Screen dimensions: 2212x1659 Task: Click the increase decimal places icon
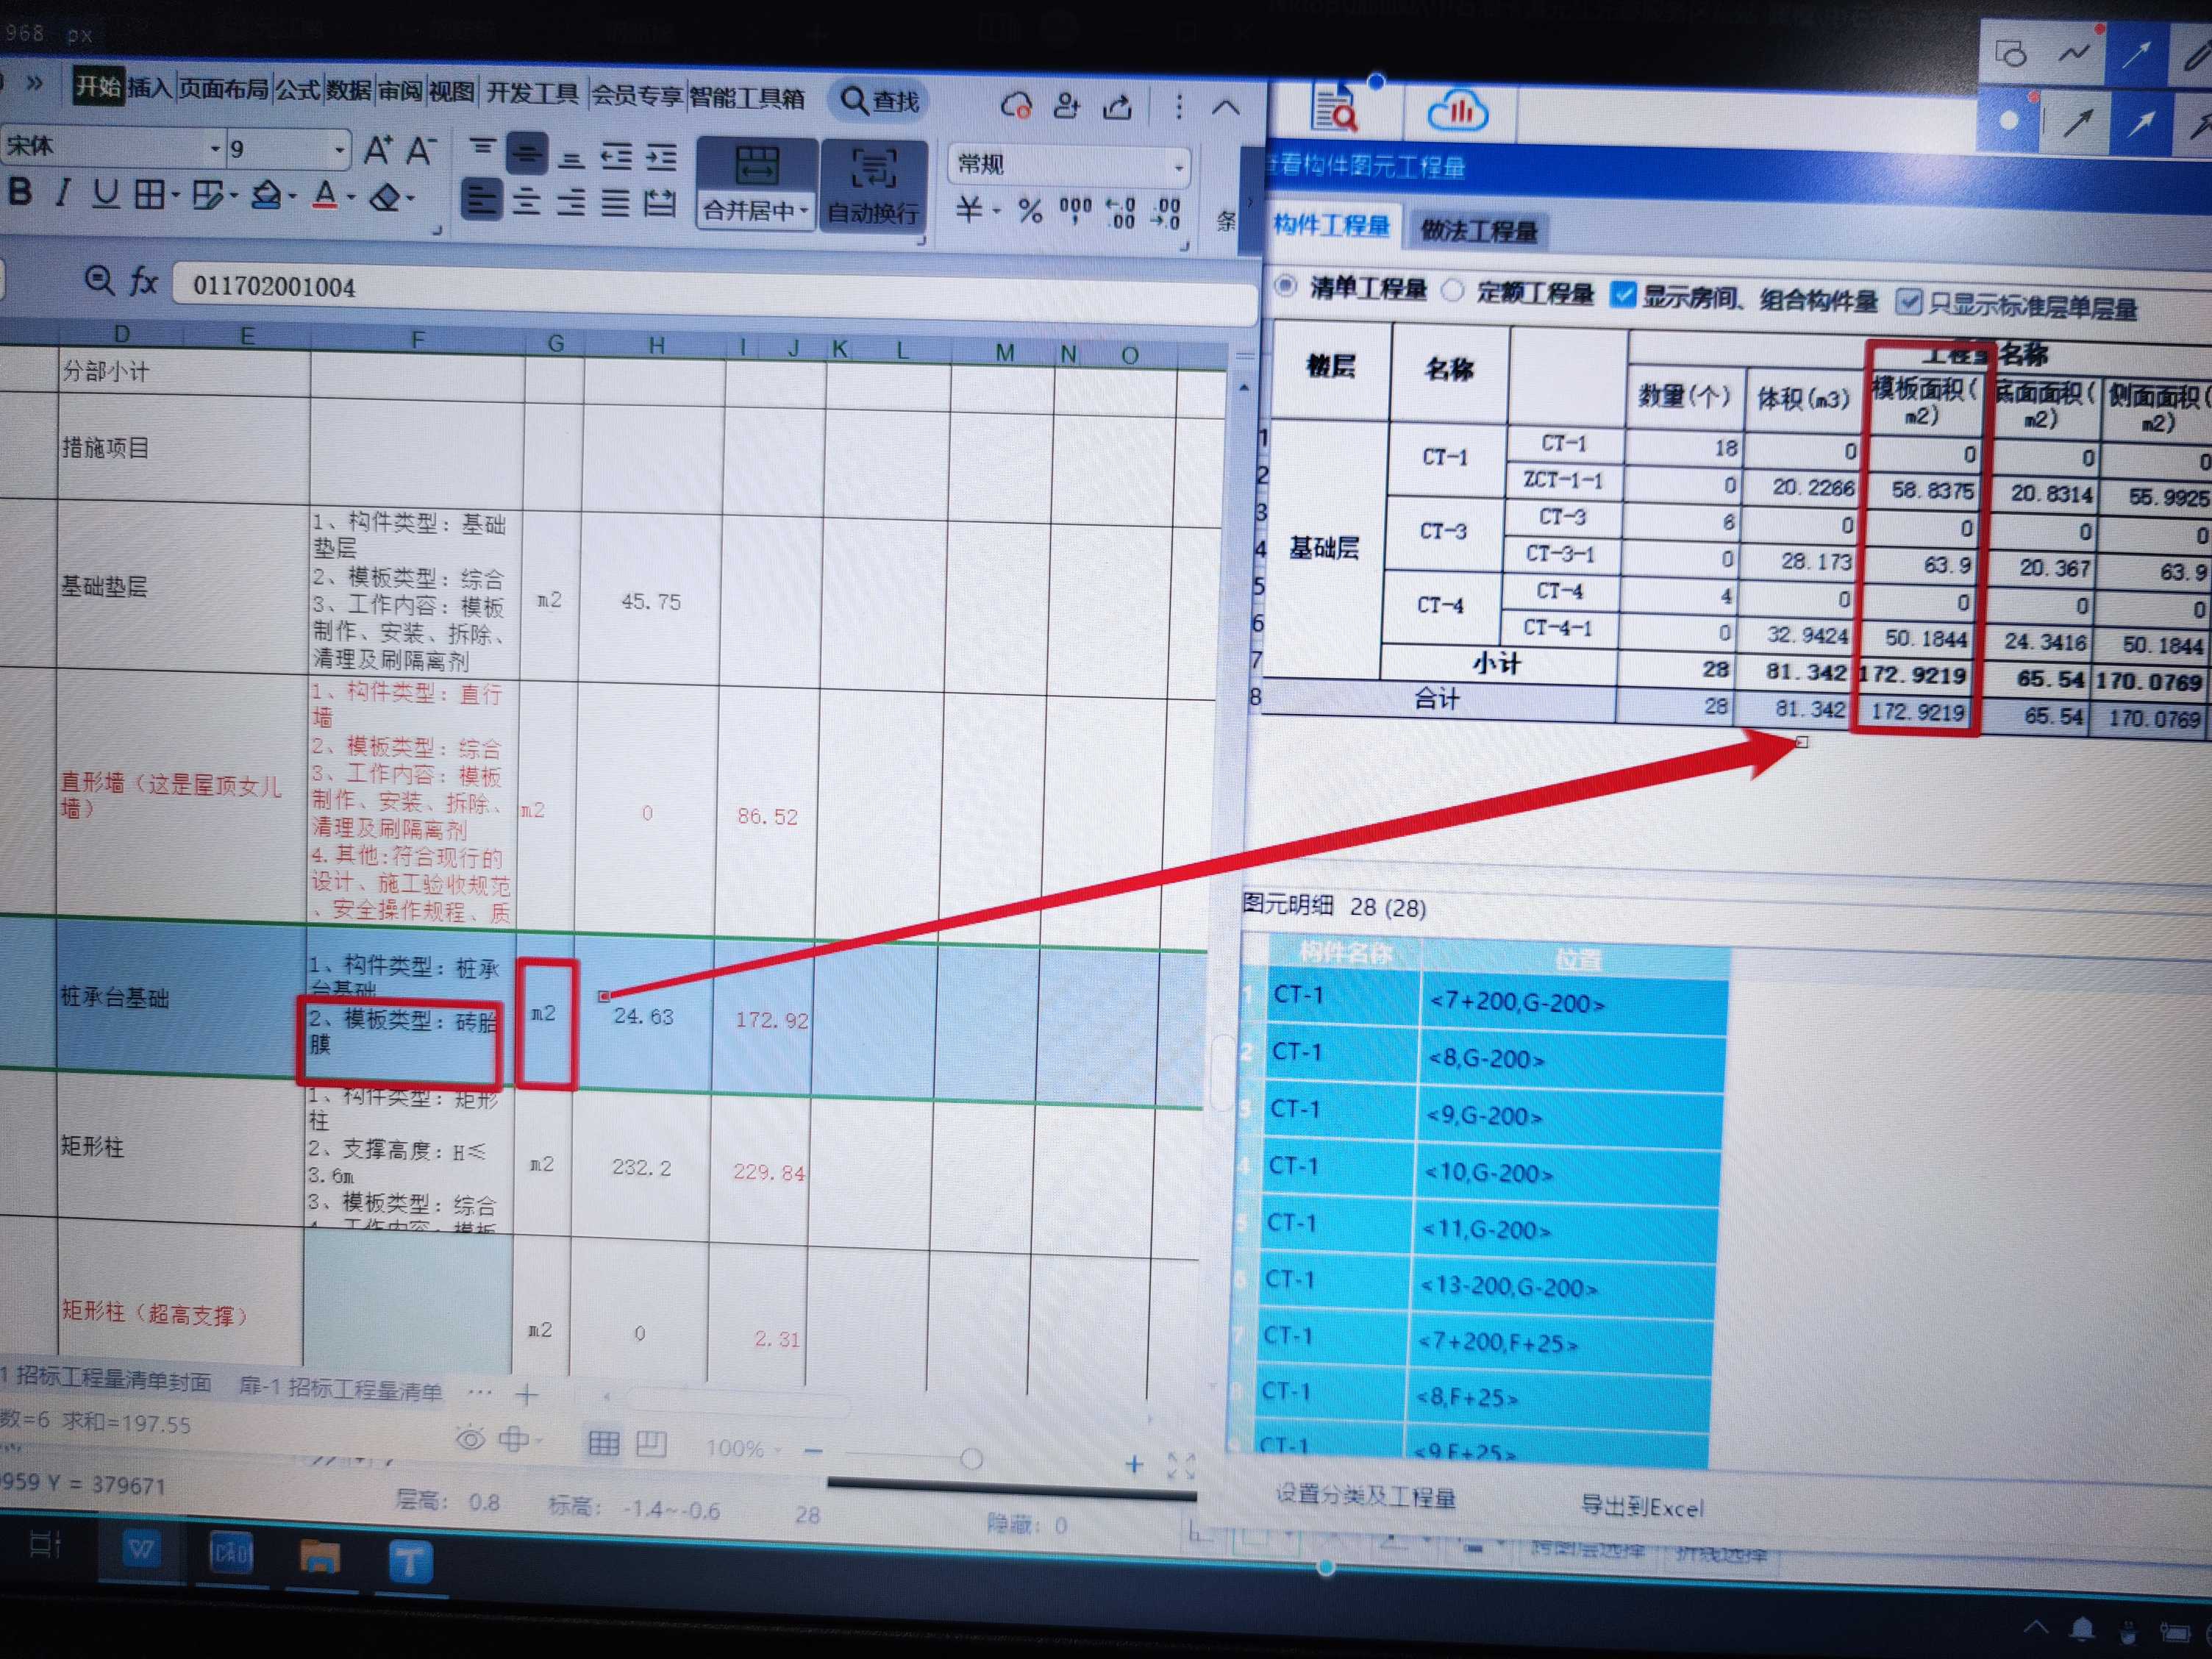(1121, 213)
